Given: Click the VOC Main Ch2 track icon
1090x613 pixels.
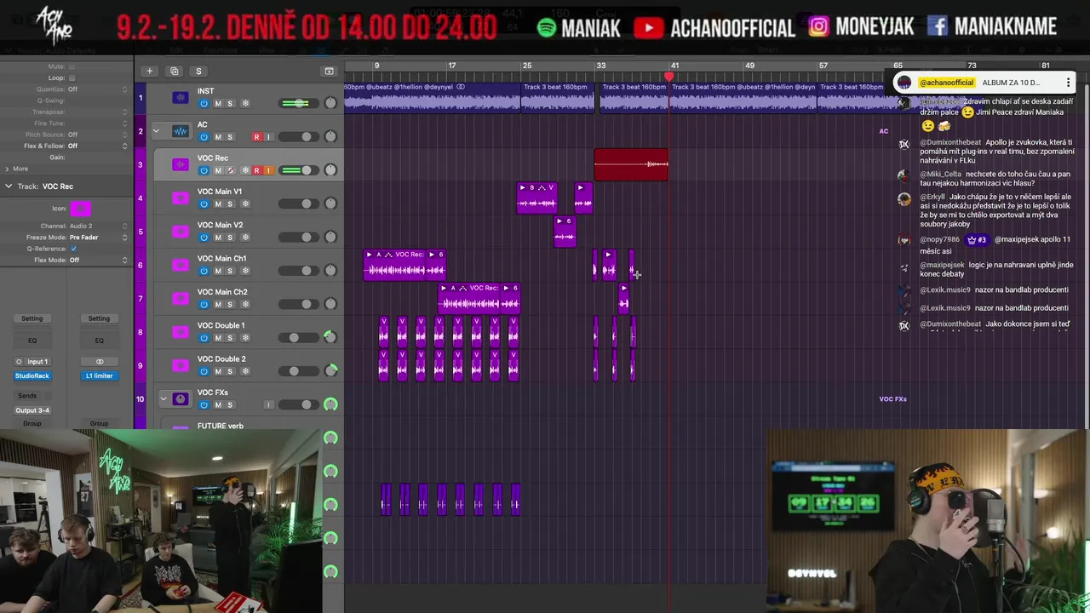Looking at the screenshot, I should (181, 298).
